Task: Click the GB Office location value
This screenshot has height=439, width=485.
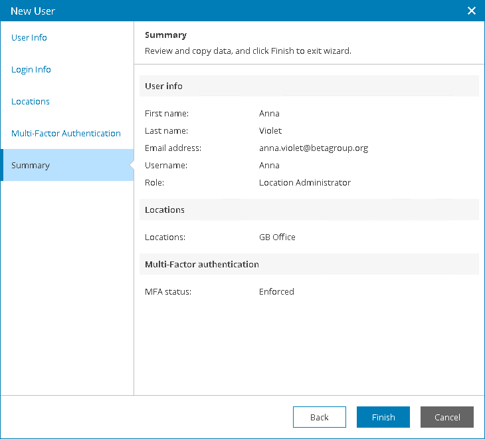Action: pyautogui.click(x=277, y=237)
